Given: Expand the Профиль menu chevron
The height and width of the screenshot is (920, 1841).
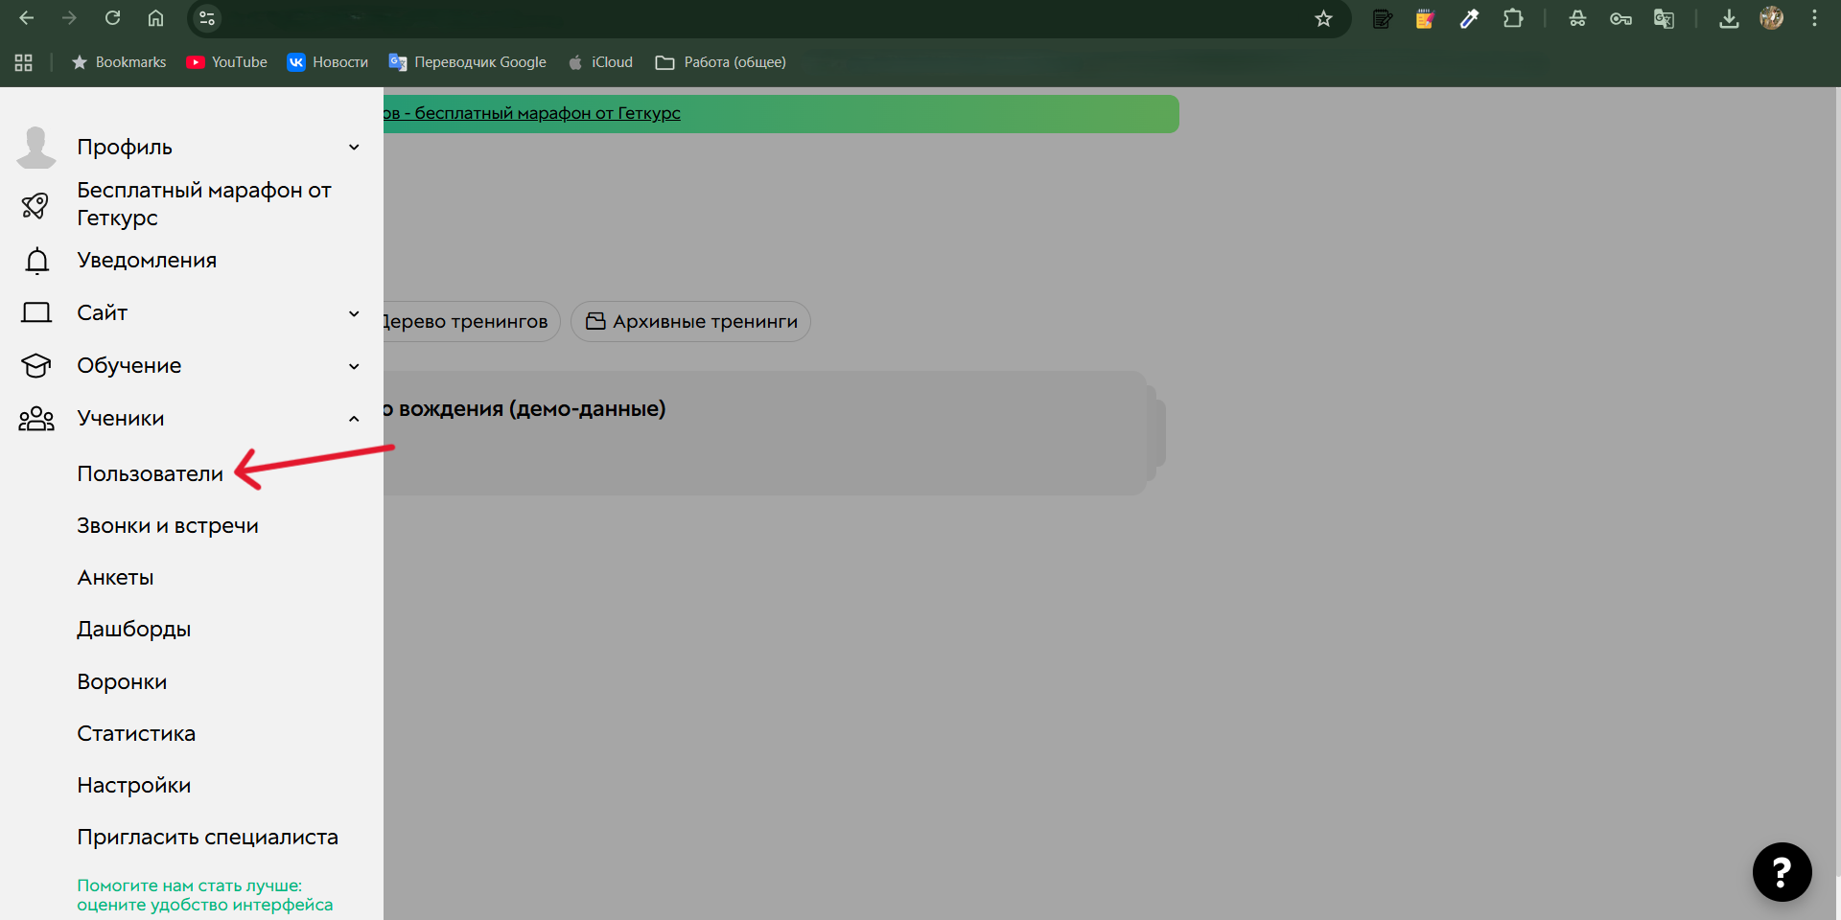Looking at the screenshot, I should 354,148.
